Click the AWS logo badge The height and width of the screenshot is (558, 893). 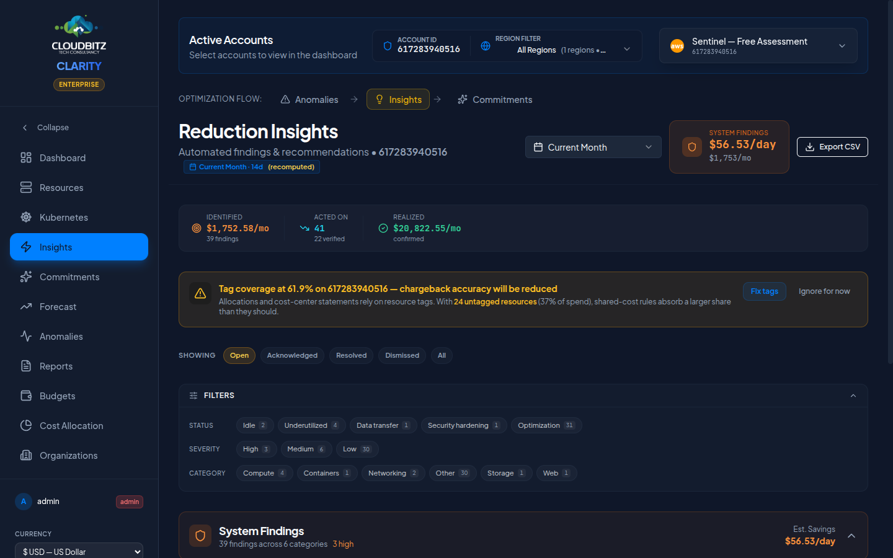point(677,46)
